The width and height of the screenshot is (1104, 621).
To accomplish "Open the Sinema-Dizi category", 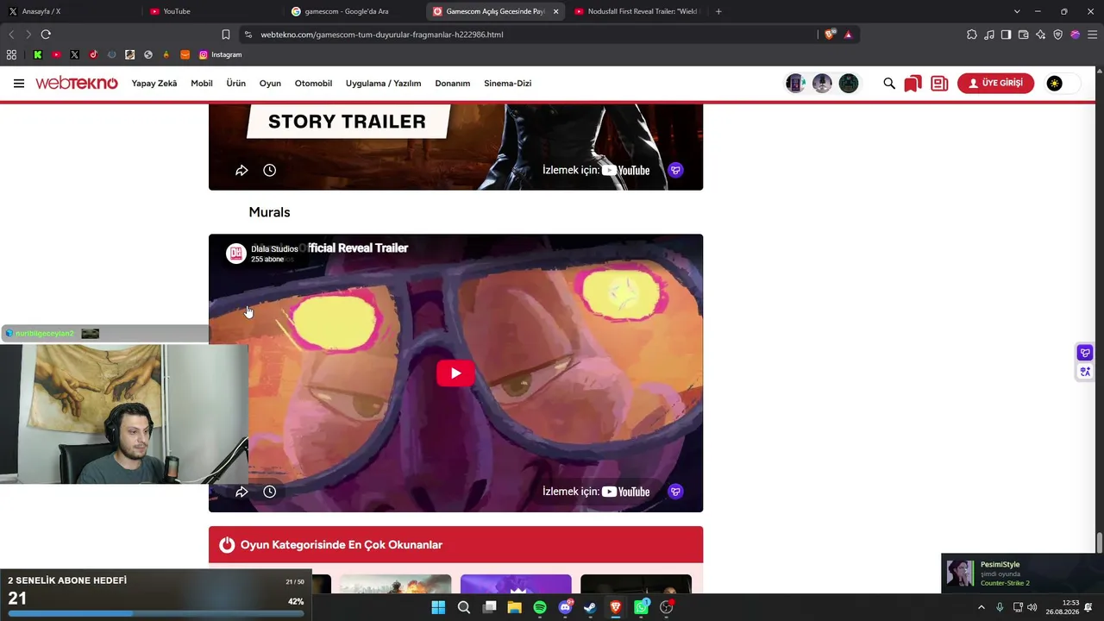I will [x=507, y=84].
